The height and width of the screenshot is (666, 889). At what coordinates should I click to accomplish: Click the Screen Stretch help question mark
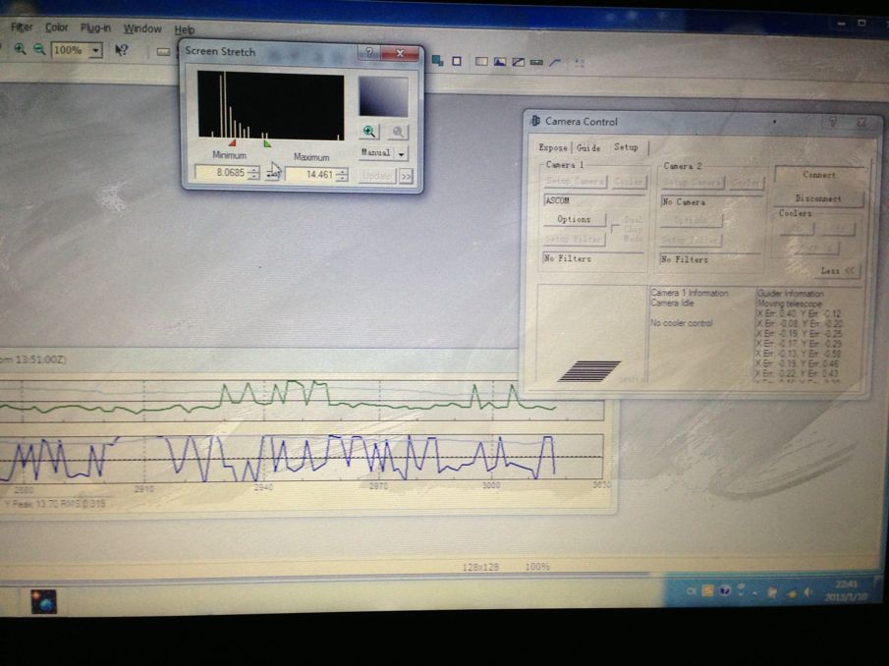click(369, 52)
